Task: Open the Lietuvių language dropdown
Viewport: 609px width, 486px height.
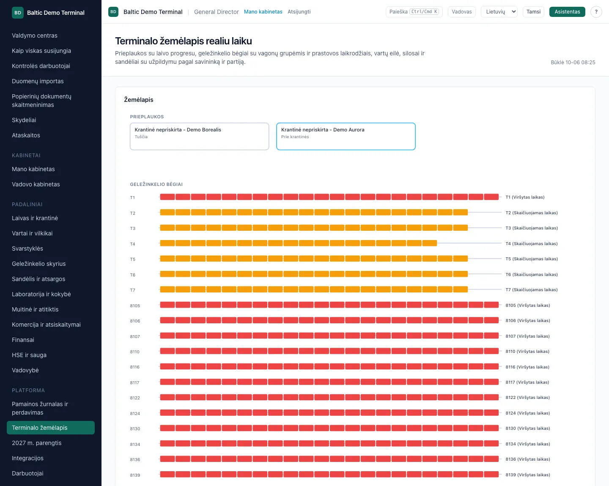Action: point(499,12)
